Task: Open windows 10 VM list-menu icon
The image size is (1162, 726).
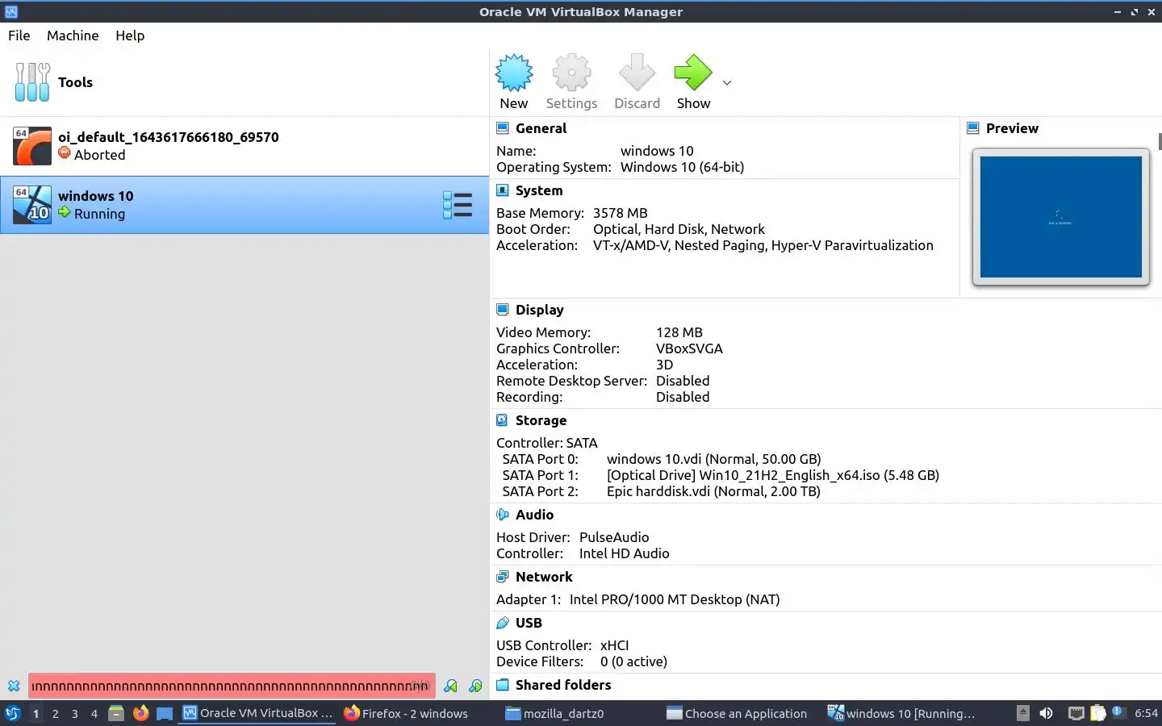Action: [458, 205]
